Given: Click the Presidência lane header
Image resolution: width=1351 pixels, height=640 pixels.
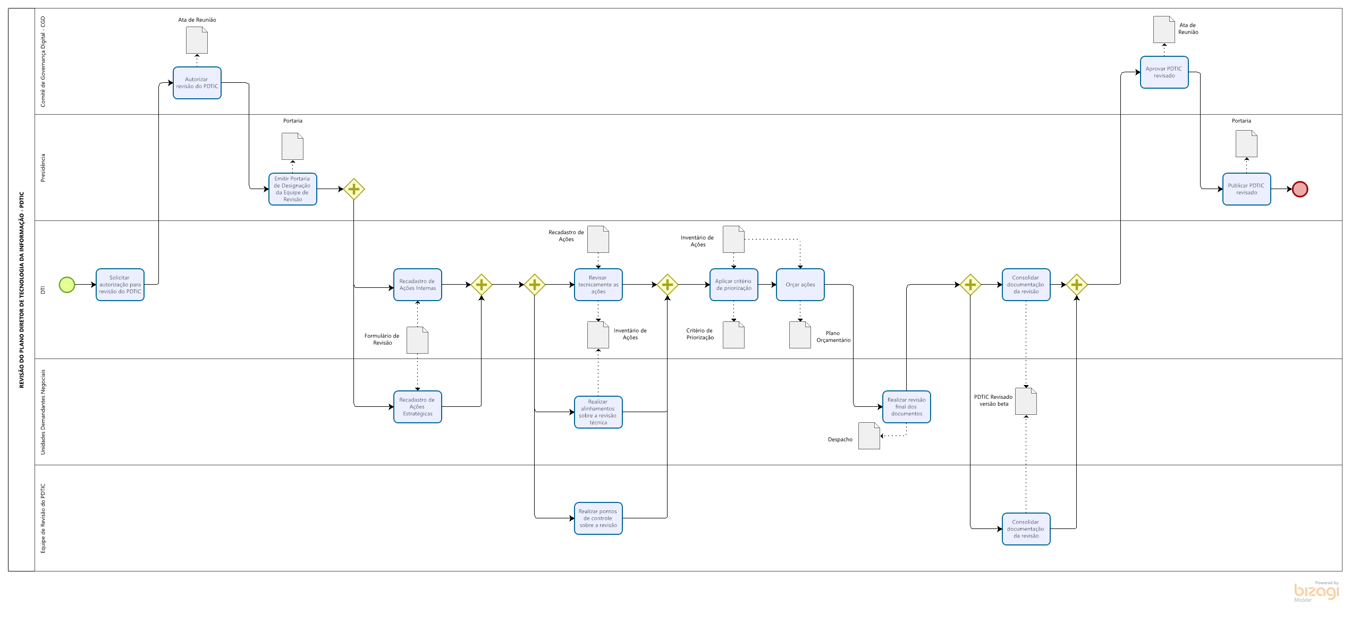Looking at the screenshot, I should pos(43,168).
